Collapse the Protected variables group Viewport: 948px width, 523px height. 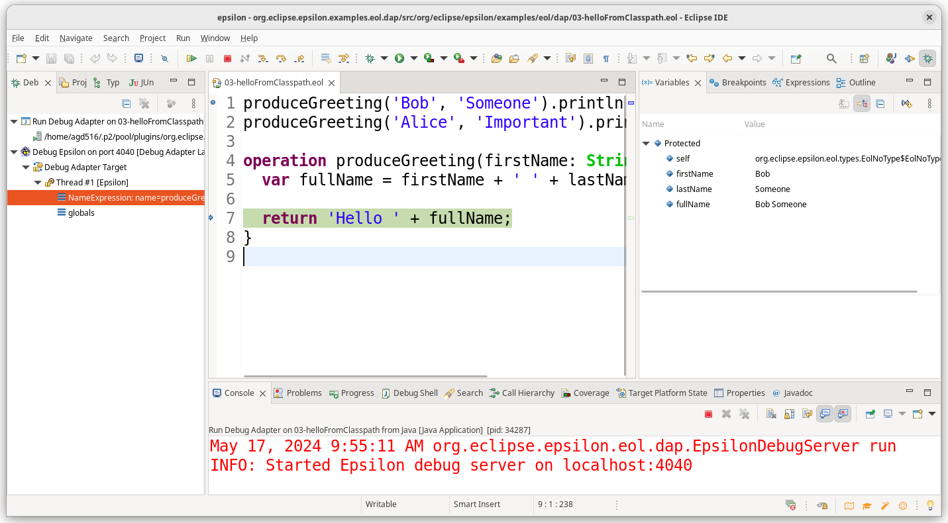pos(646,144)
